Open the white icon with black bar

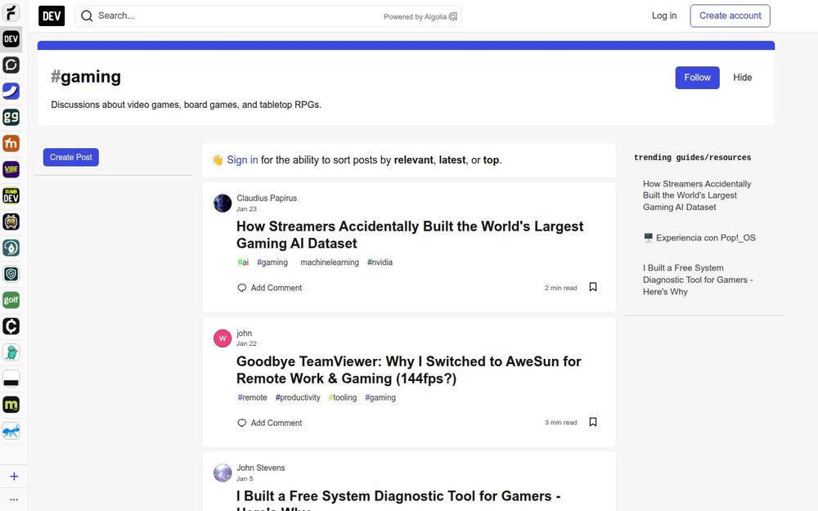pos(11,379)
